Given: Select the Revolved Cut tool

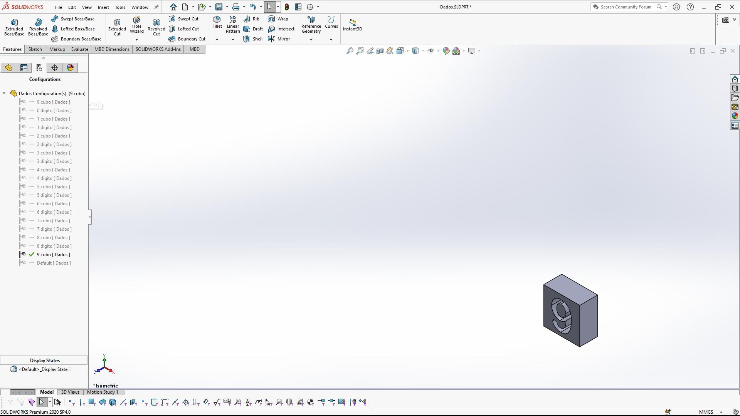Looking at the screenshot, I should (x=156, y=27).
